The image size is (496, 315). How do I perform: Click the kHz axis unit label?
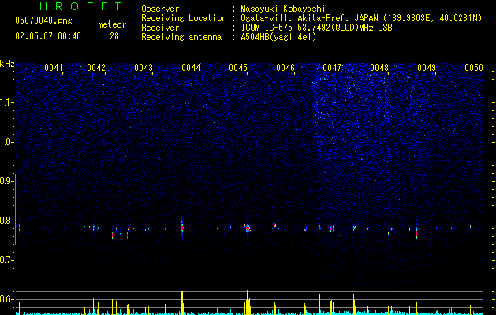(x=7, y=64)
